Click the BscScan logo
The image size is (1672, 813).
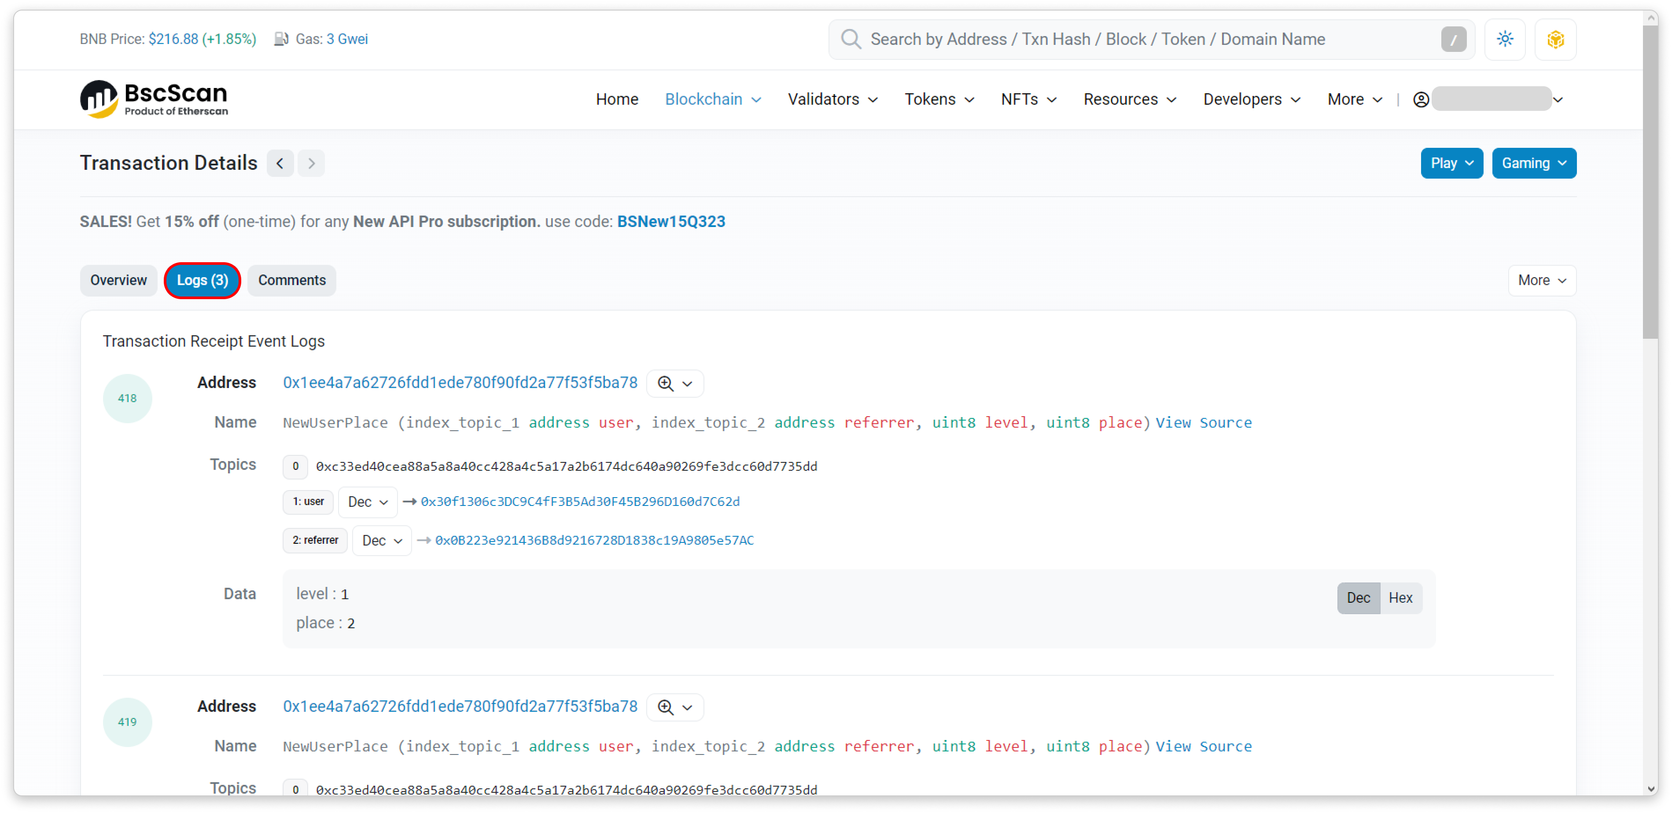point(154,99)
